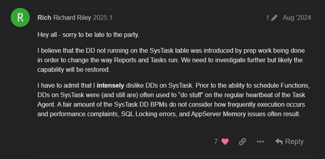Image resolution: width=325 pixels, height=159 pixels.
Task: Click the 2025.1 user flair text
Action: 103,18
